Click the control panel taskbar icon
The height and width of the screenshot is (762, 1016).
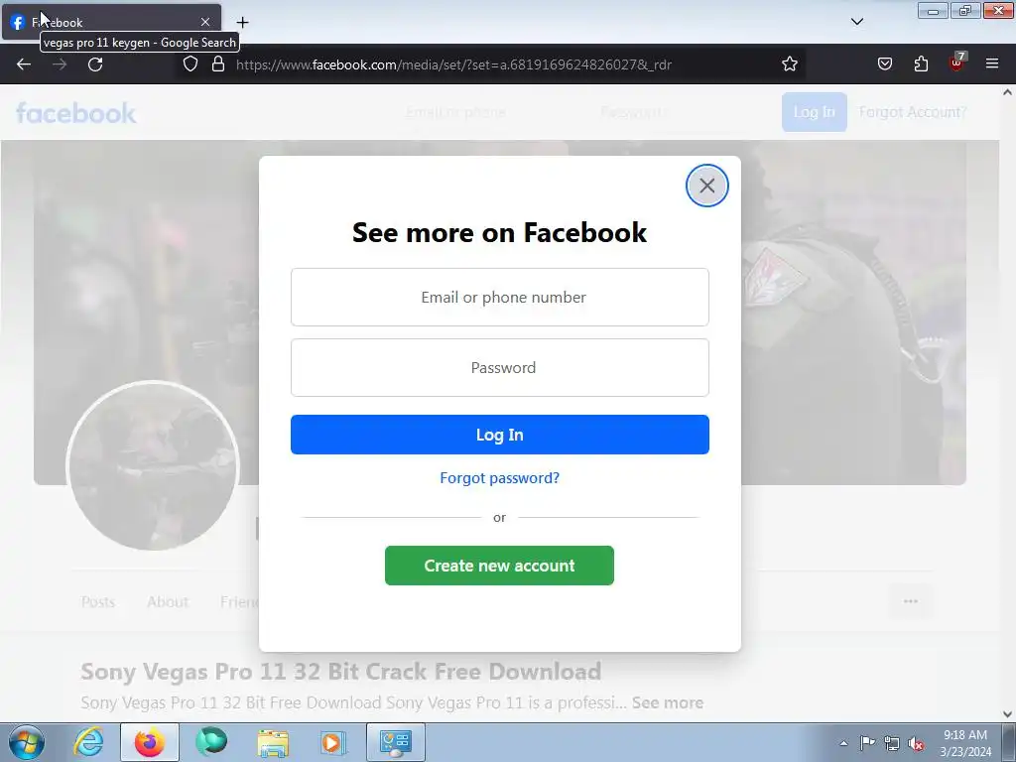click(x=396, y=742)
